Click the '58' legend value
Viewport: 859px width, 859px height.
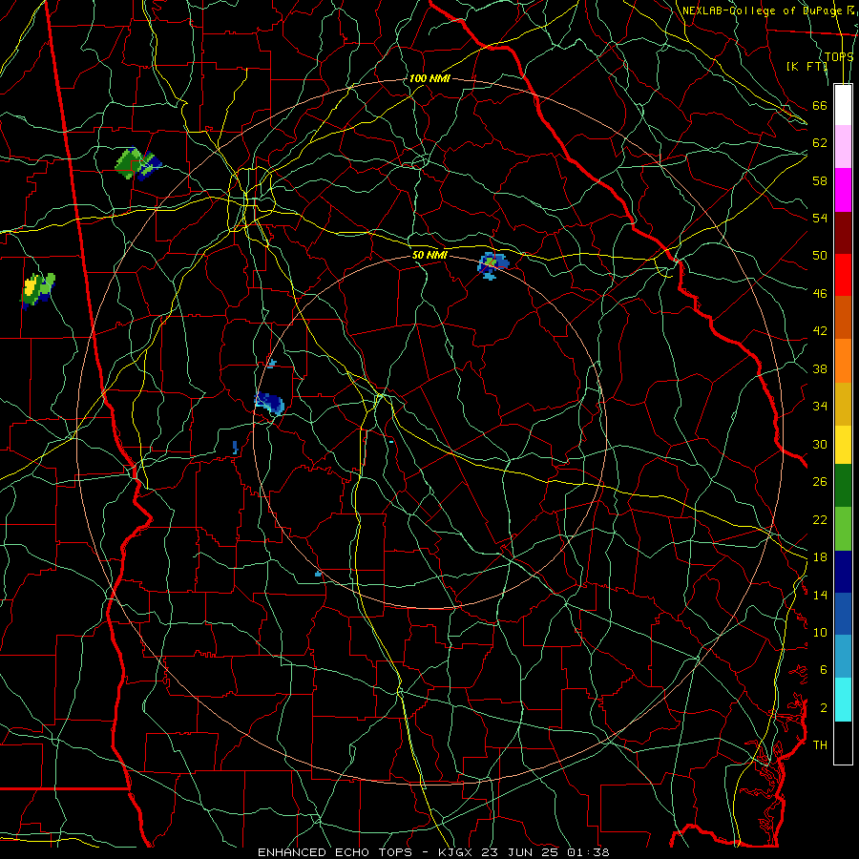820,180
